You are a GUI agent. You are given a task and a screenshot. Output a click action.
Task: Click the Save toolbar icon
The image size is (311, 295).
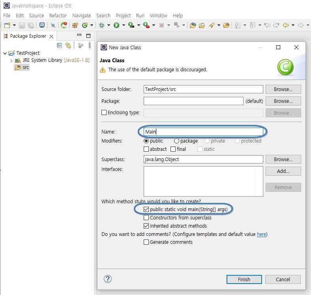point(22,25)
